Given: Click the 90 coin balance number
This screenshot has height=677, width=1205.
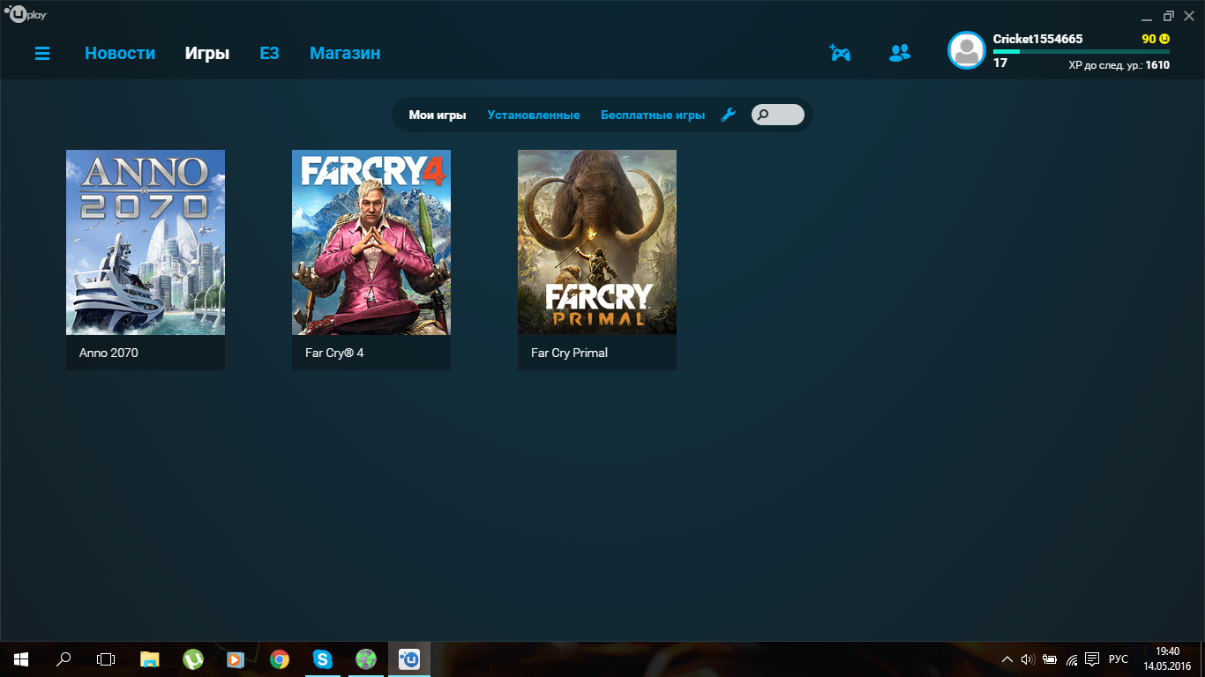Looking at the screenshot, I should [1149, 39].
